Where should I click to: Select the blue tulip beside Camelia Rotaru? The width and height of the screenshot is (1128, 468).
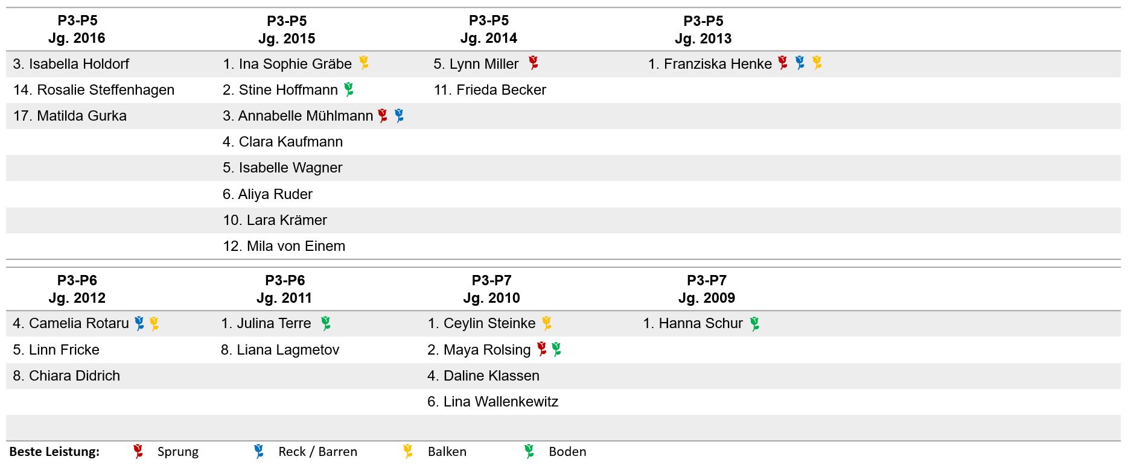point(139,323)
